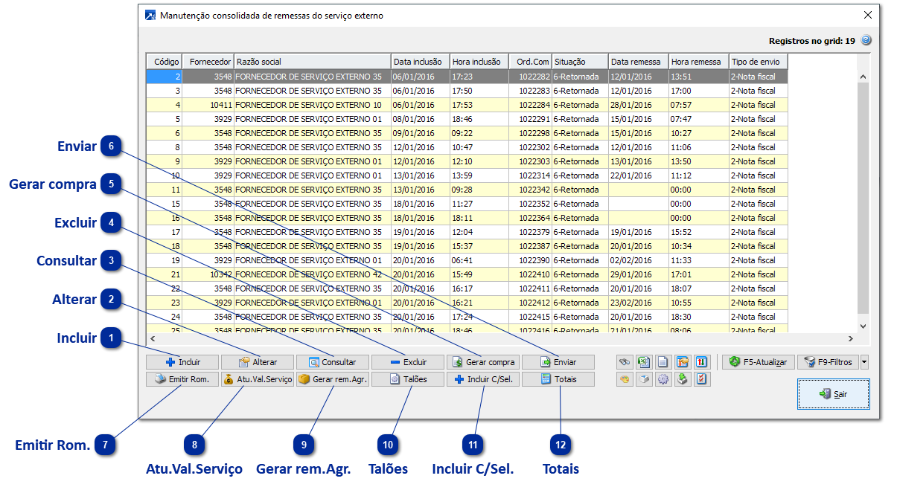Click the Situação column header
This screenshot has width=897, height=490.
click(x=579, y=62)
